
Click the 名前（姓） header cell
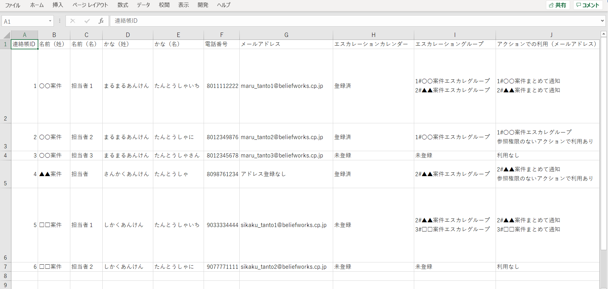click(x=54, y=44)
